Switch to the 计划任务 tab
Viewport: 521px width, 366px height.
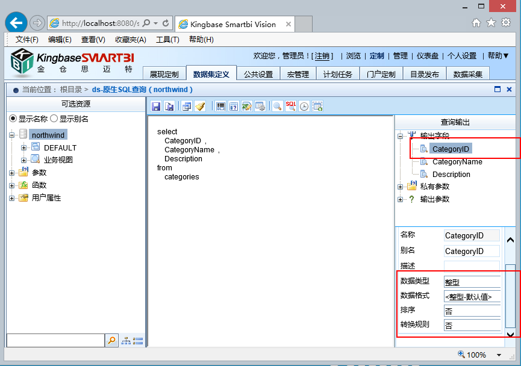tap(337, 73)
